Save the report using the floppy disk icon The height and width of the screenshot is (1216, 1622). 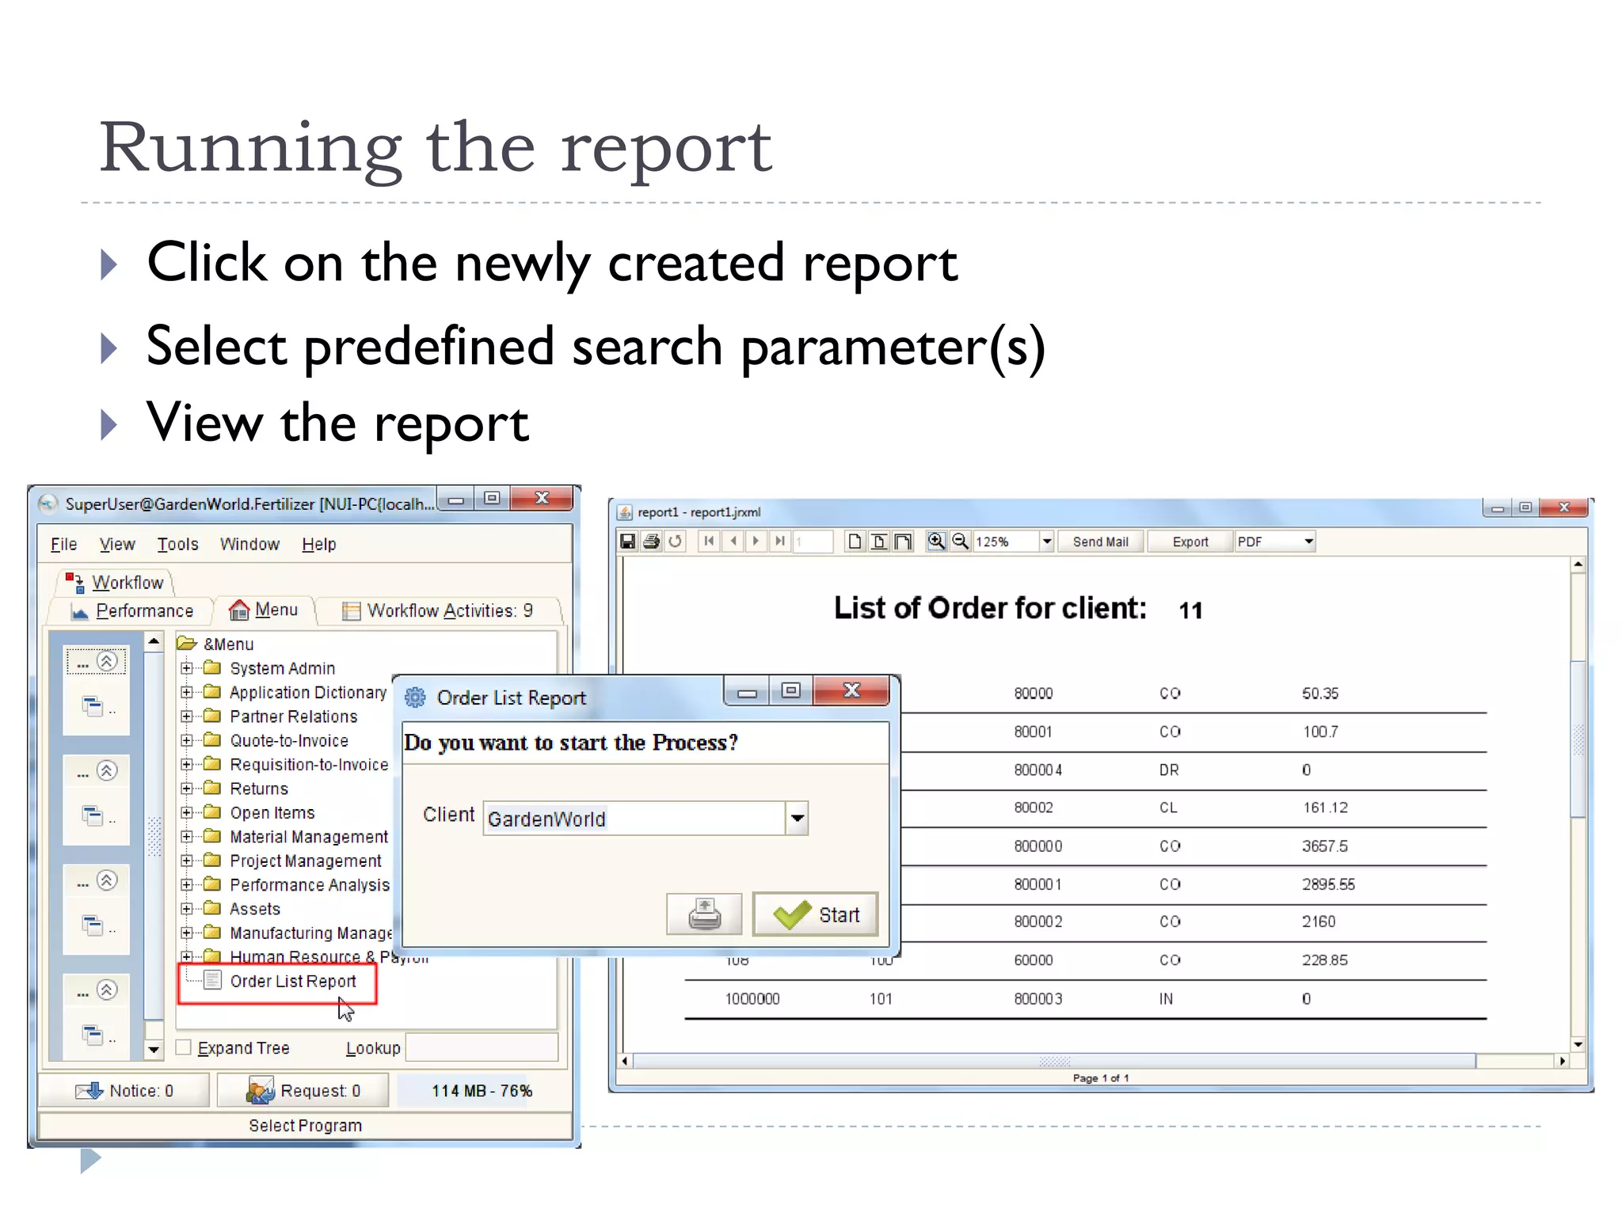tap(628, 541)
